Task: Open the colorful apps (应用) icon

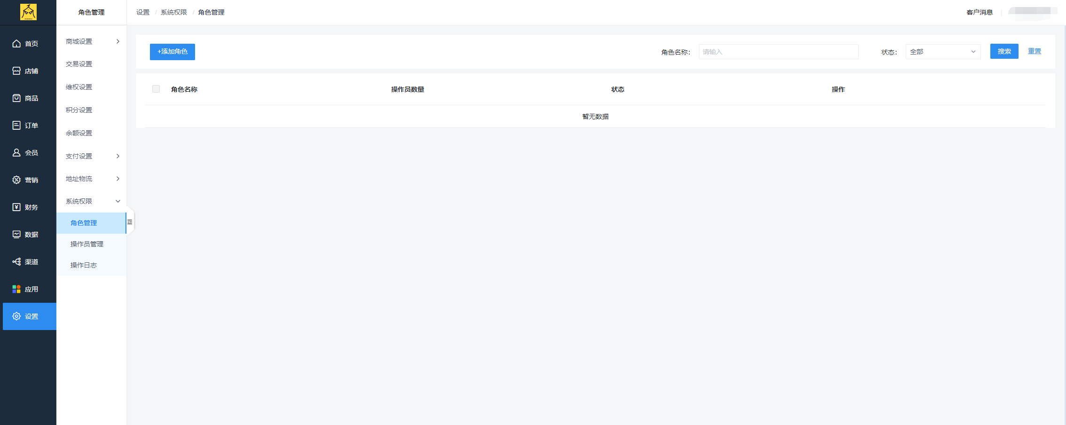Action: (16, 289)
